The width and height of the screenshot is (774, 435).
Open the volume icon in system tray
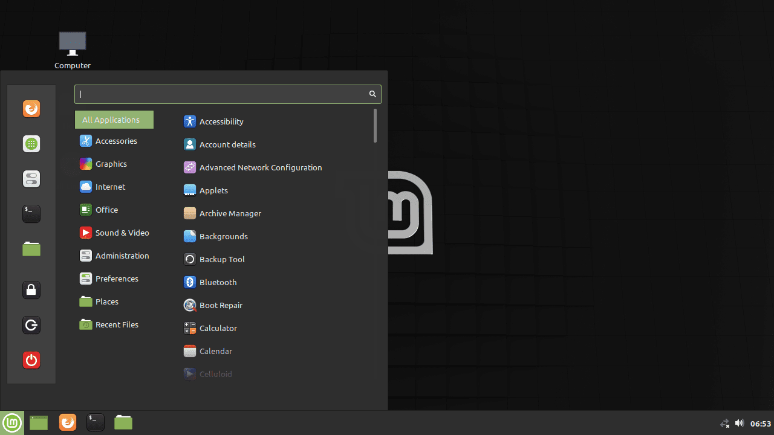click(739, 423)
